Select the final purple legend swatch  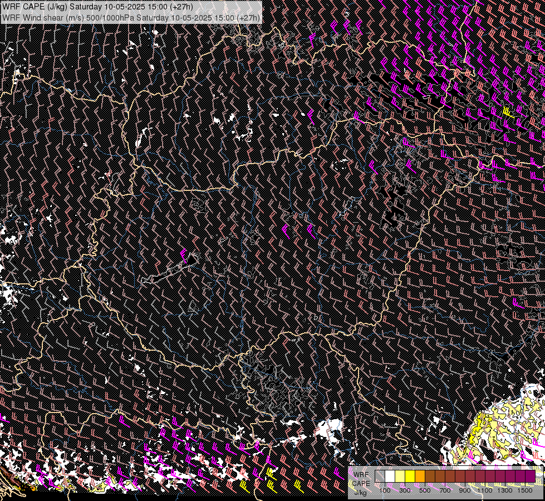530,477
